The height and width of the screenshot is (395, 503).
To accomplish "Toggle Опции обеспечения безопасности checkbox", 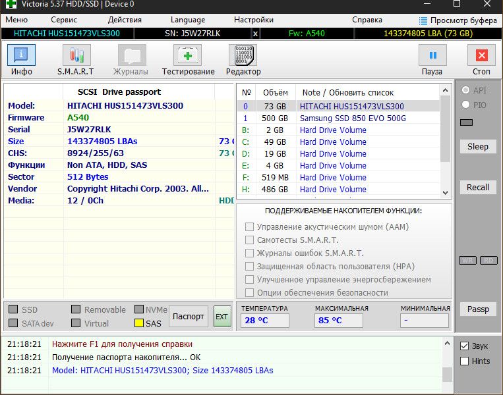I will pyautogui.click(x=249, y=292).
